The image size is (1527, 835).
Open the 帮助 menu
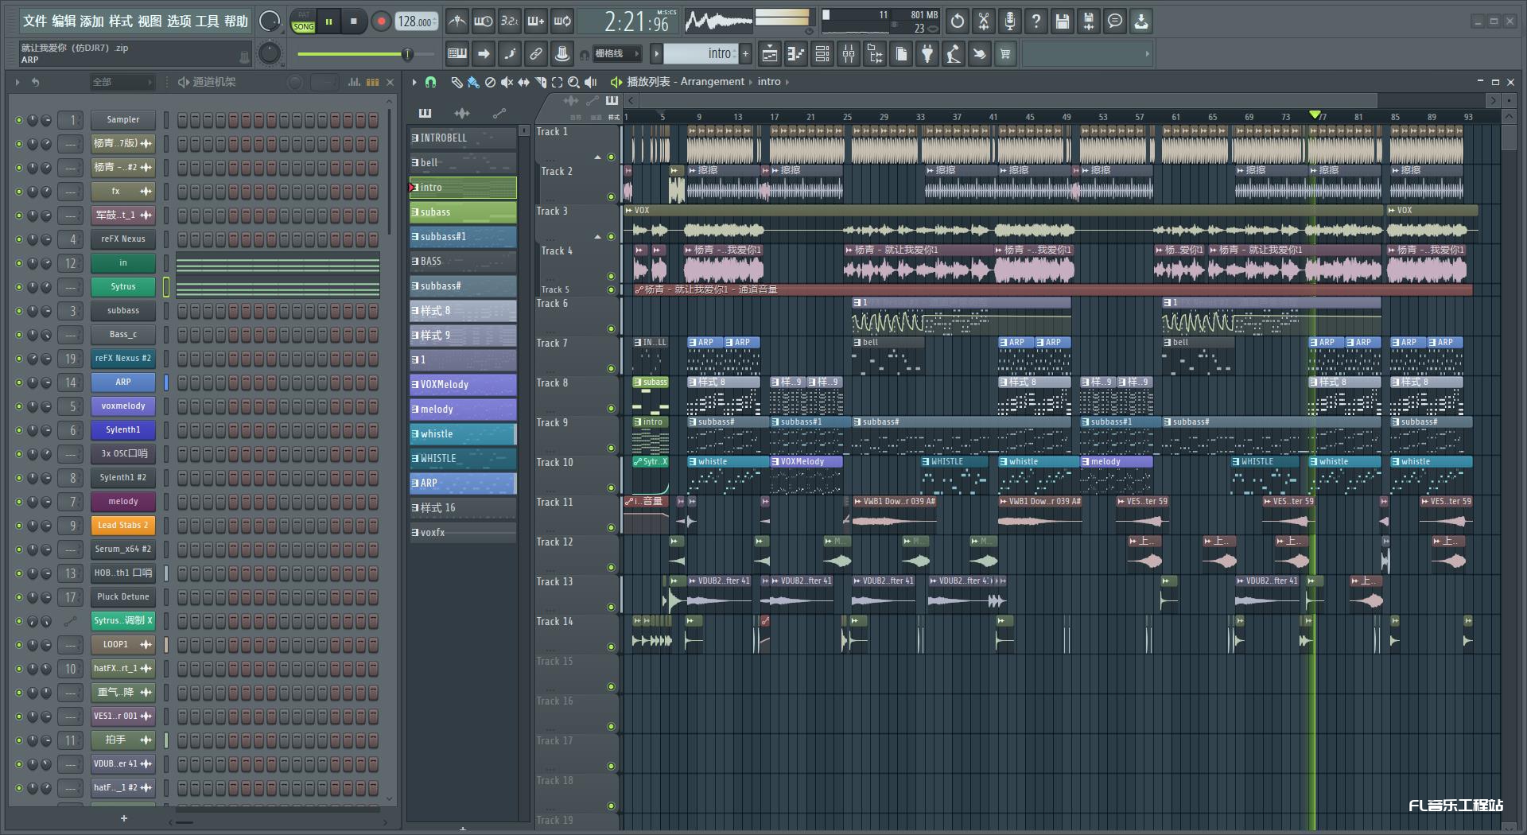236,21
